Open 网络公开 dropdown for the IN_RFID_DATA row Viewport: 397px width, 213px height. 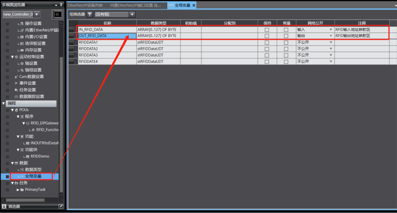click(x=330, y=30)
